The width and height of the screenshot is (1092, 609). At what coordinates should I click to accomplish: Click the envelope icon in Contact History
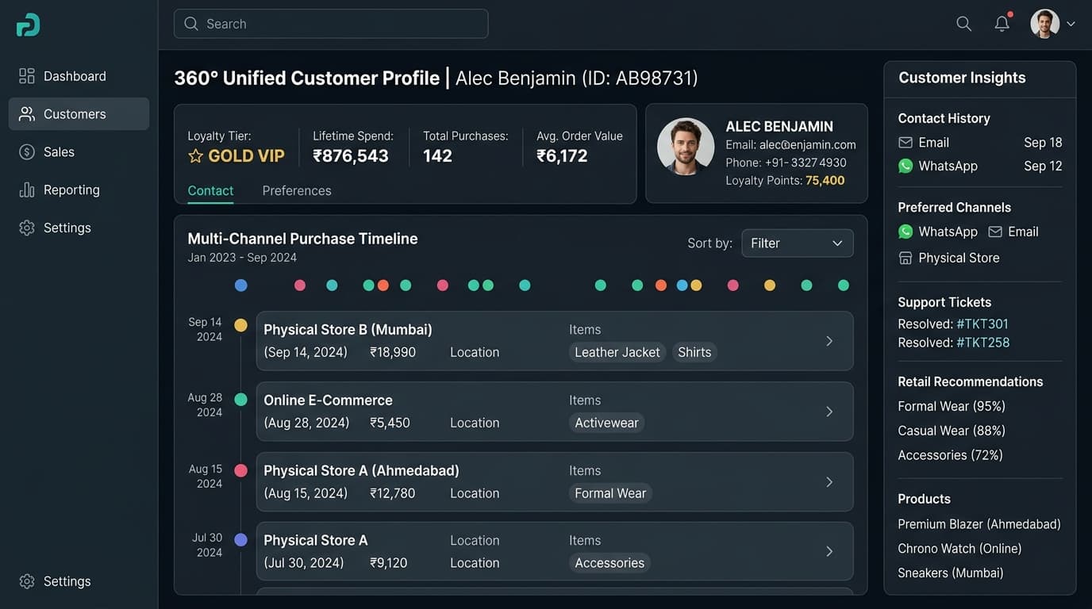click(x=906, y=143)
